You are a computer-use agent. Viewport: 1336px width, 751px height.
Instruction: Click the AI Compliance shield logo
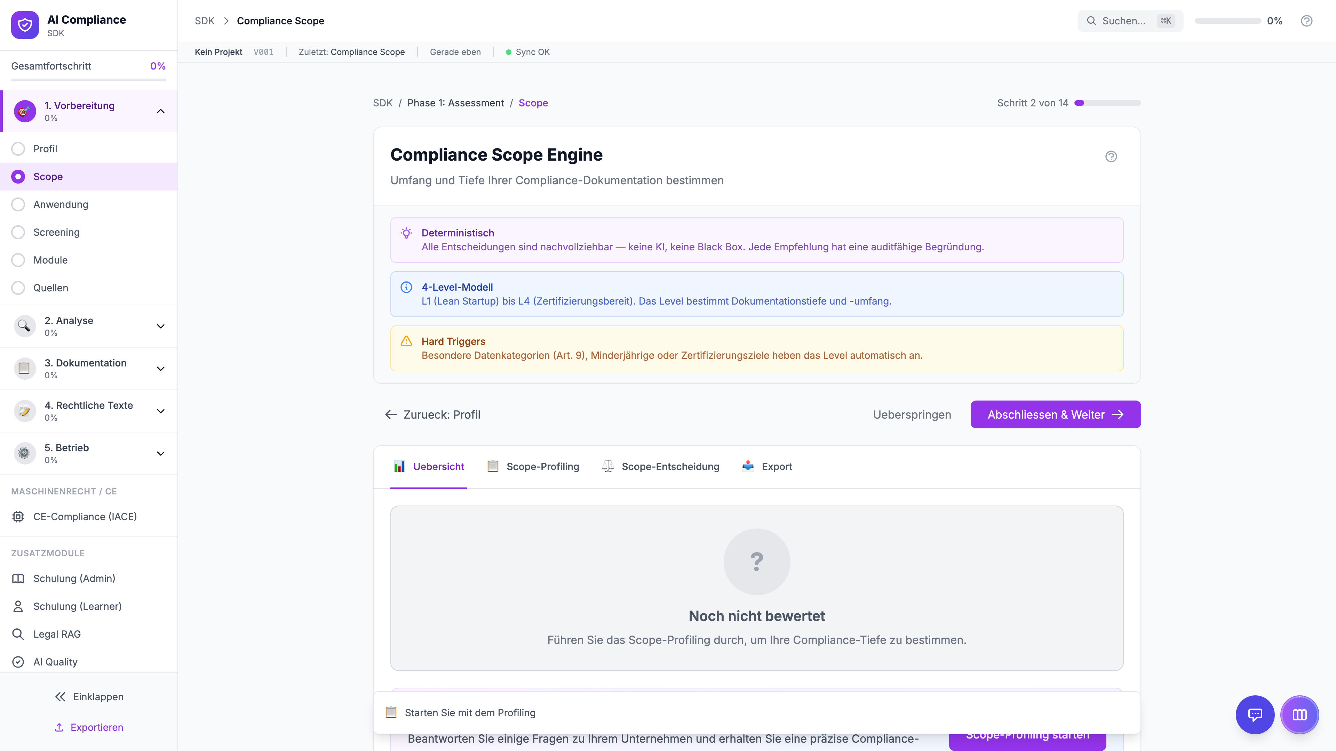coord(25,25)
